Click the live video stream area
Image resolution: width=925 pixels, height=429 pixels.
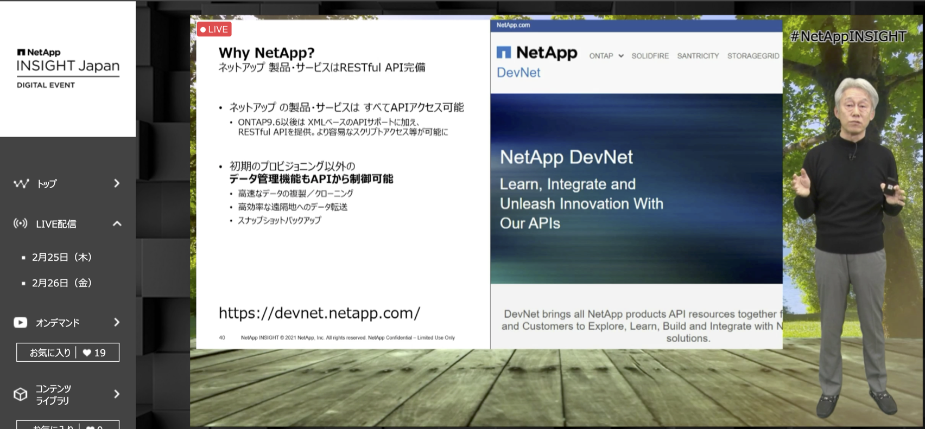[x=556, y=221]
